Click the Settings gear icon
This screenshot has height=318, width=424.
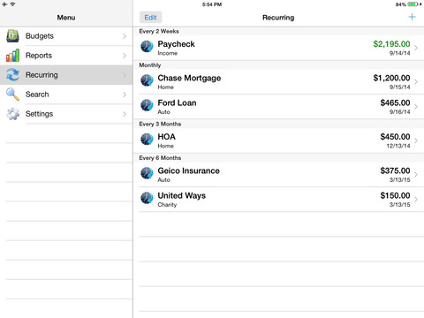point(12,114)
